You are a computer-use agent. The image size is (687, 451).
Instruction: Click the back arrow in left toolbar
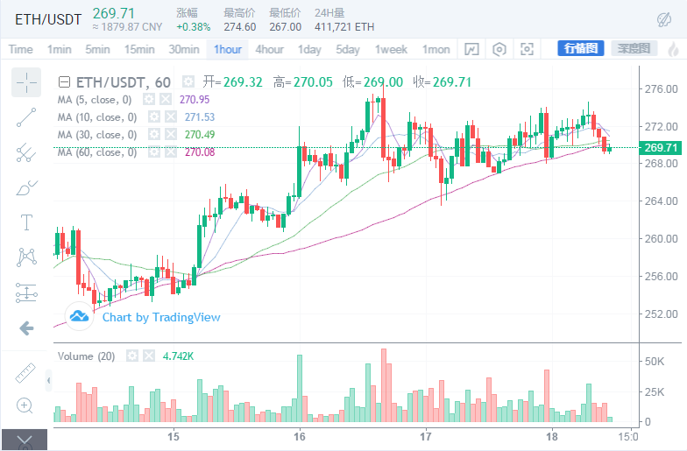pos(26,328)
